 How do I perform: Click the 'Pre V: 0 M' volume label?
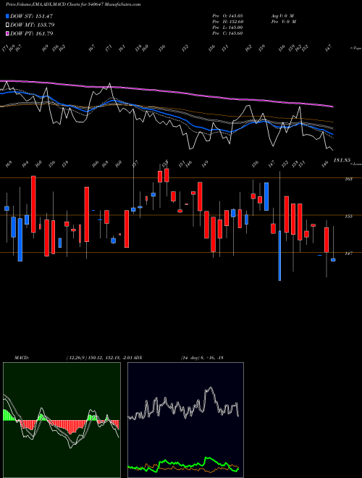click(x=285, y=22)
